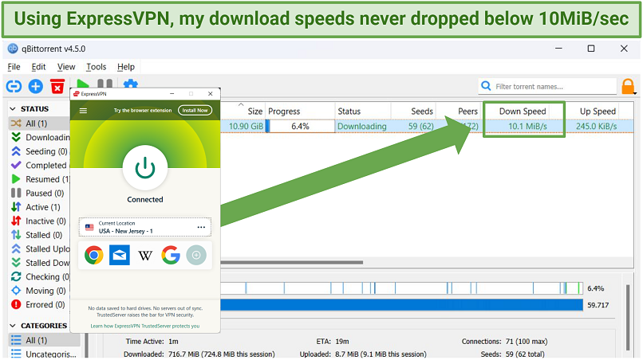Sort by Status column header
Viewport: 643px width, 360px height.
tap(363, 111)
